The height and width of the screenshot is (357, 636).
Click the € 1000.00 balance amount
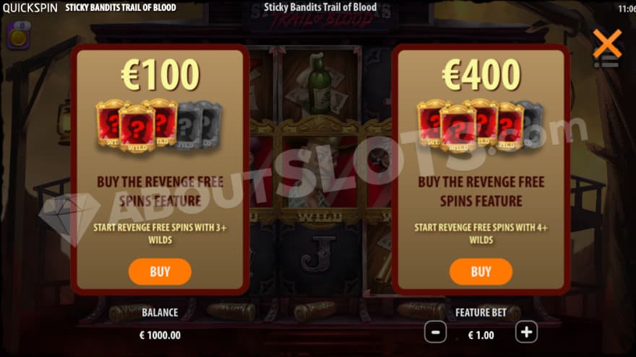160,335
